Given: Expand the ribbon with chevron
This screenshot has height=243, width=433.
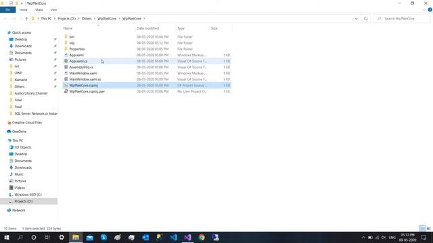Looking at the screenshot, I should pyautogui.click(x=424, y=10).
